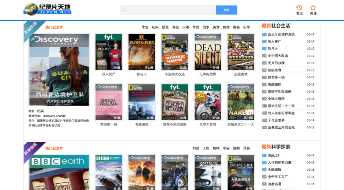The width and height of the screenshot is (344, 190).
Task: Click the blue 搜索 search button
Action: click(x=226, y=10)
